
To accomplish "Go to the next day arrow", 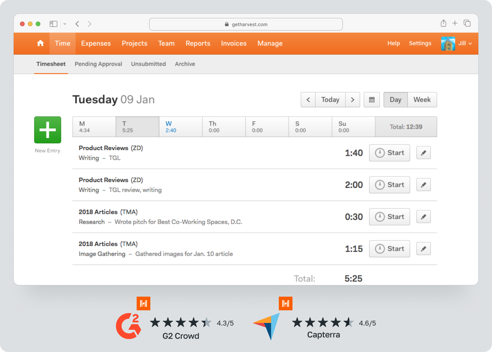I will tap(353, 100).
